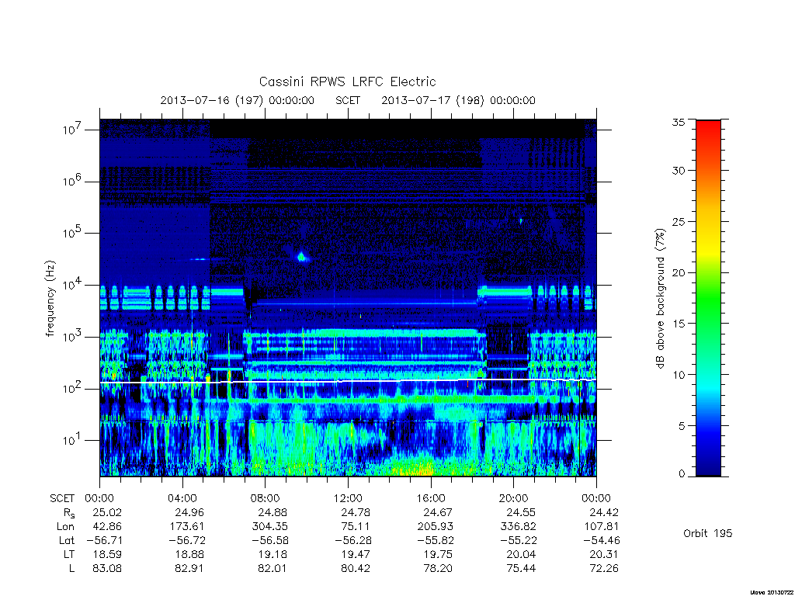The height and width of the screenshot is (596, 795).
Task: Click the 10^3 frequency tick label
Action: coord(72,337)
